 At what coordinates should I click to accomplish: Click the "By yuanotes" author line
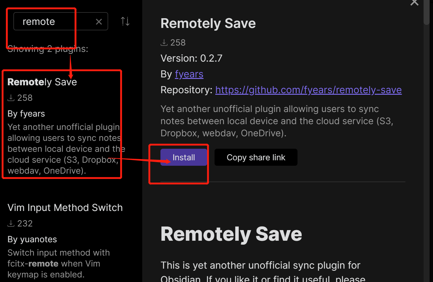pyautogui.click(x=32, y=239)
